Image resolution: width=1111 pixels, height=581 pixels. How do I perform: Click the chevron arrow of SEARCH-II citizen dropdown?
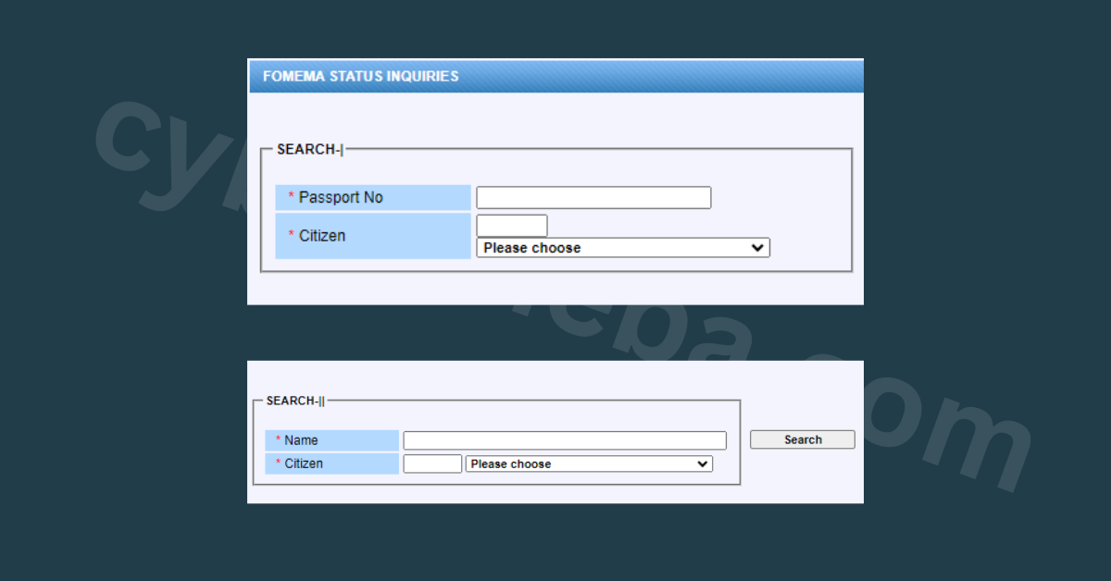703,464
